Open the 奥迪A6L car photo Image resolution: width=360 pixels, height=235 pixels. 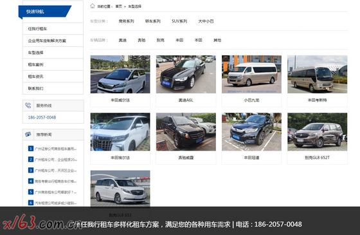pyautogui.click(x=186, y=74)
